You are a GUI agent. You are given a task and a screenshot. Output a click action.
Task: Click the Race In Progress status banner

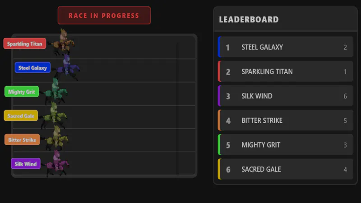(104, 15)
